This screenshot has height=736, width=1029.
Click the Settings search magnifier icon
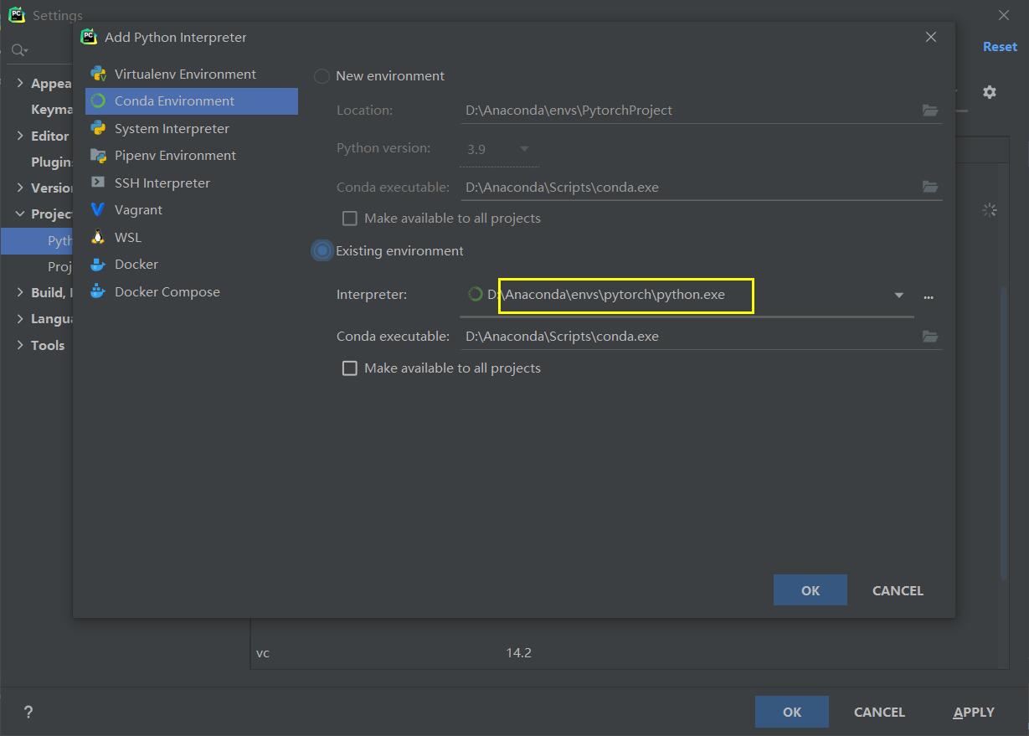point(18,50)
